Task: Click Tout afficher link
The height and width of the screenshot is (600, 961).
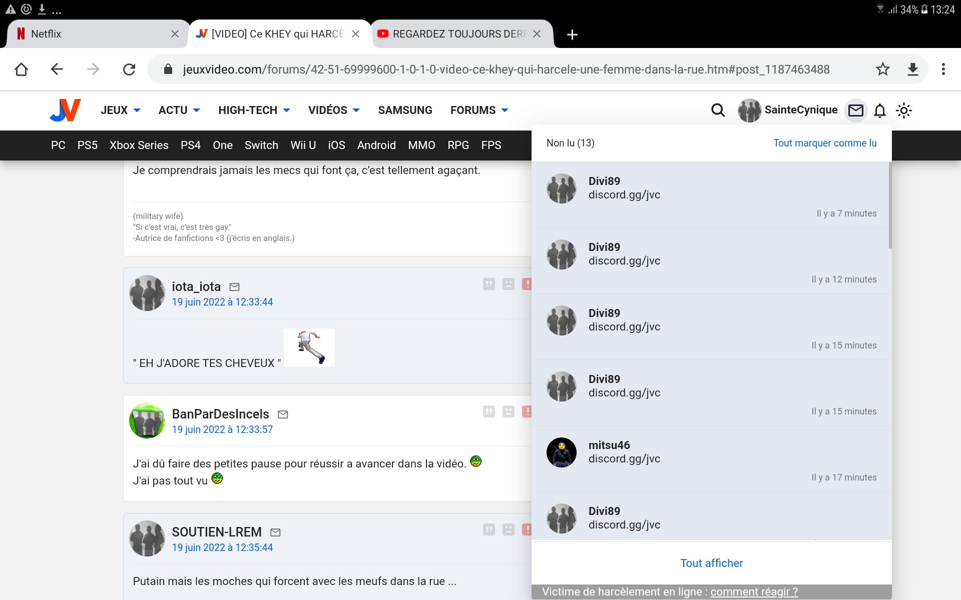Action: point(711,563)
